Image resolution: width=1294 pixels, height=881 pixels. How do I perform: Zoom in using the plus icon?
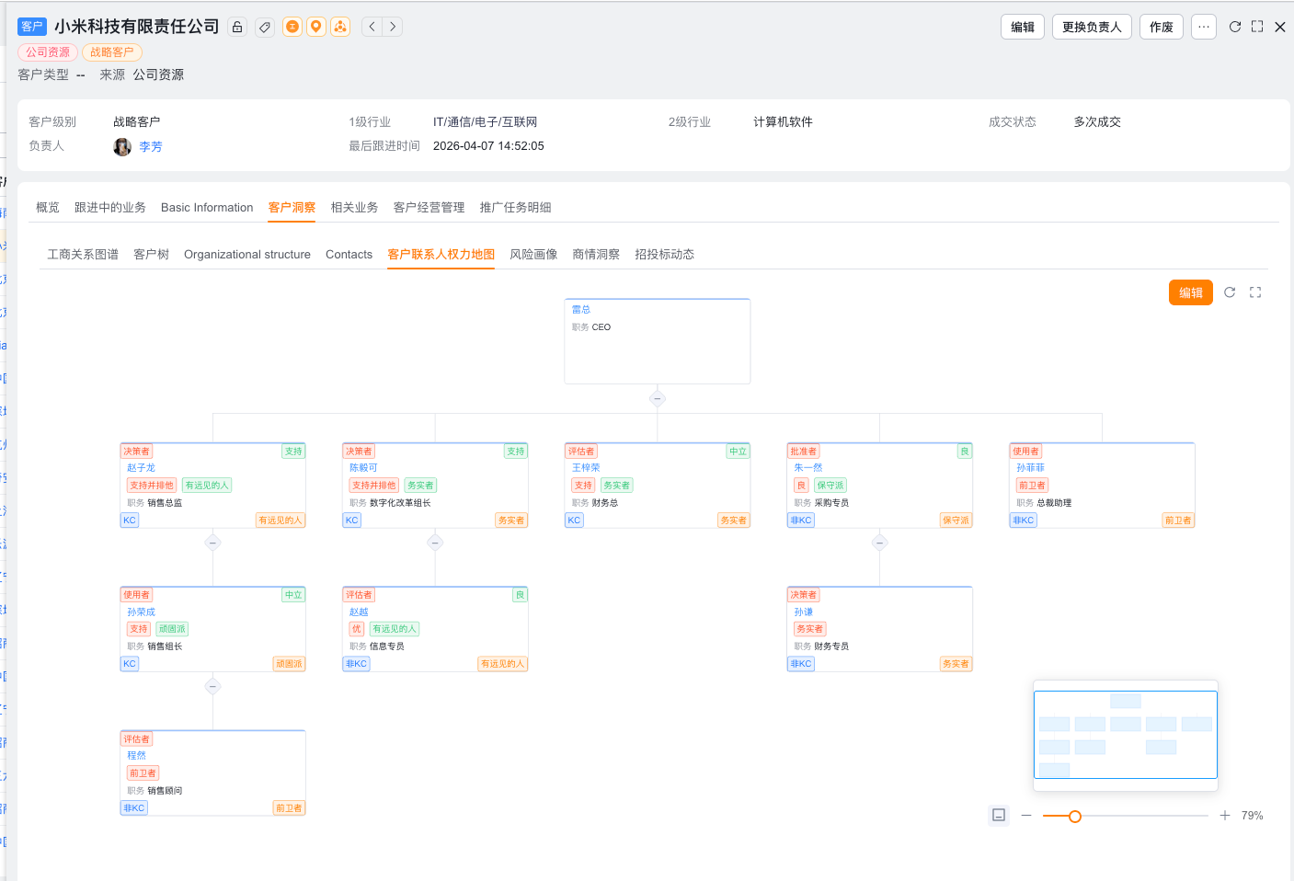pos(1225,816)
